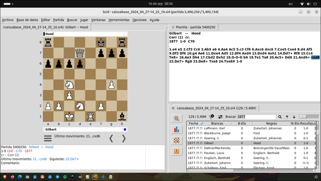Click the Planilla tab list icon

click(173, 27)
